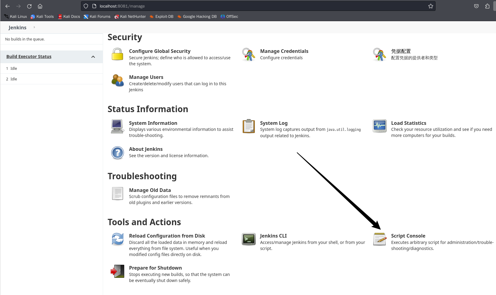This screenshot has width=496, height=295.
Task: Click the site shield tracking protection icon
Action: 86,6
